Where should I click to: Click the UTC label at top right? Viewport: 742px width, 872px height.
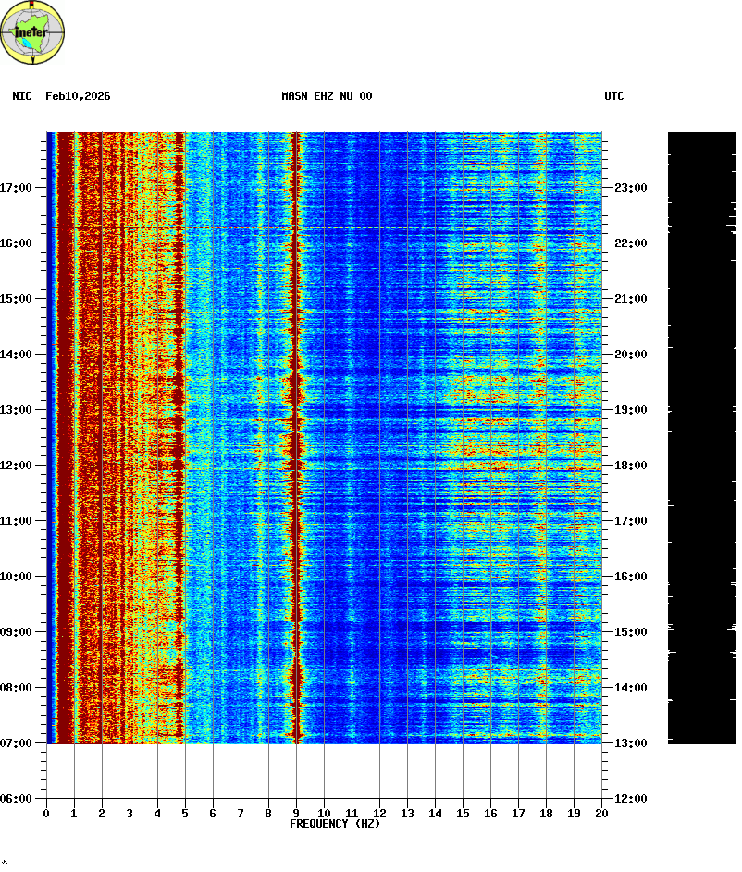click(614, 96)
